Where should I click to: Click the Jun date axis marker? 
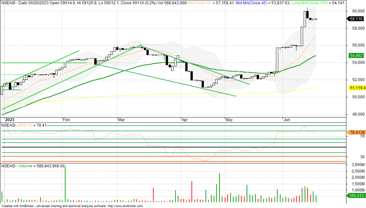(x=286, y=120)
